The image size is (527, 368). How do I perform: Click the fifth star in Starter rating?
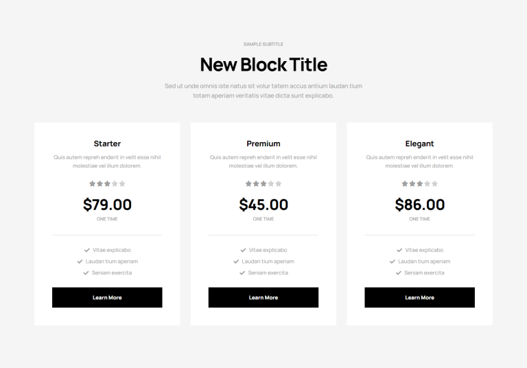pos(122,183)
